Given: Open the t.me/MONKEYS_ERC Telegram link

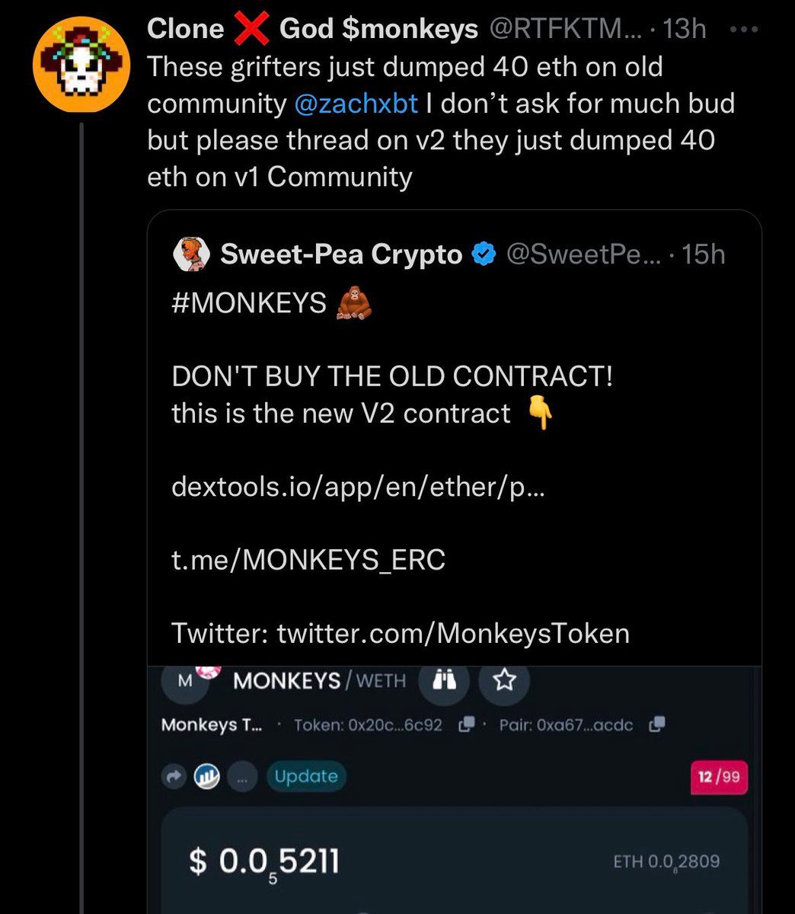Looking at the screenshot, I should [x=308, y=560].
